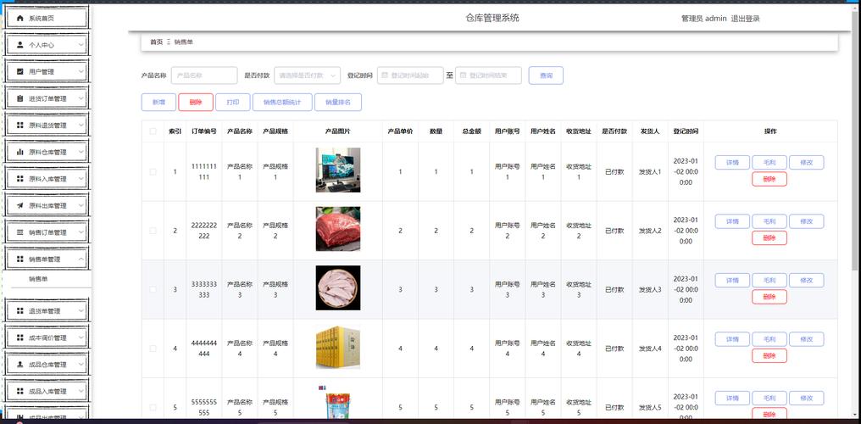Screen dimensions: 861x424
Task: Click the grid icon beside 退货单管理
Action: (20, 311)
